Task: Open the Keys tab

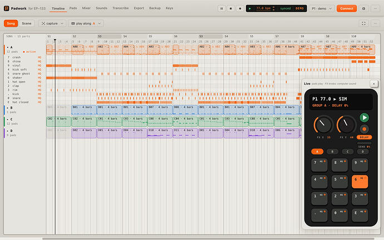Action: click(x=169, y=8)
